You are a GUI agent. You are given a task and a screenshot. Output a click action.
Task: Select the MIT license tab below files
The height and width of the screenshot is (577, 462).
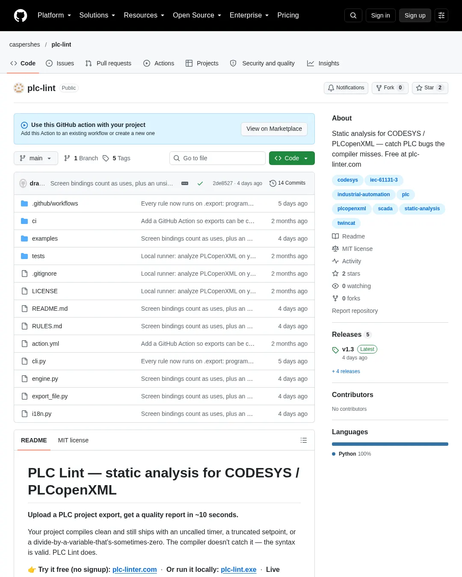(x=73, y=440)
